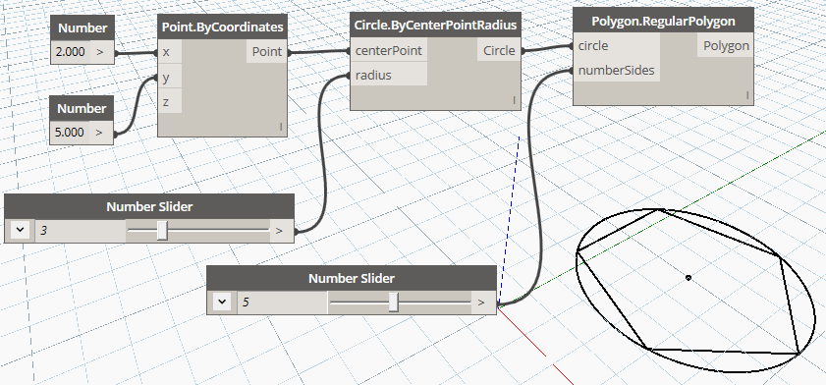Click the thumb of the radius slider set to 3
826x385 pixels.
click(x=163, y=230)
